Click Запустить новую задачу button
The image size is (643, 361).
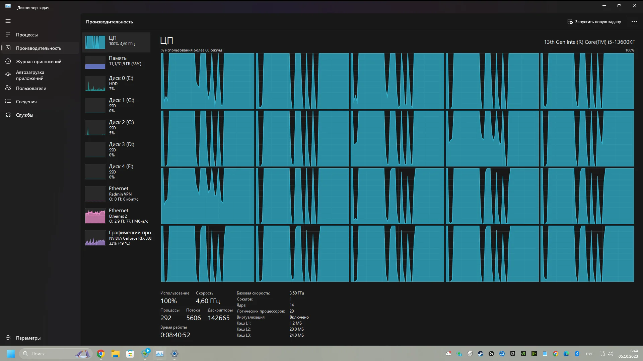pos(594,22)
